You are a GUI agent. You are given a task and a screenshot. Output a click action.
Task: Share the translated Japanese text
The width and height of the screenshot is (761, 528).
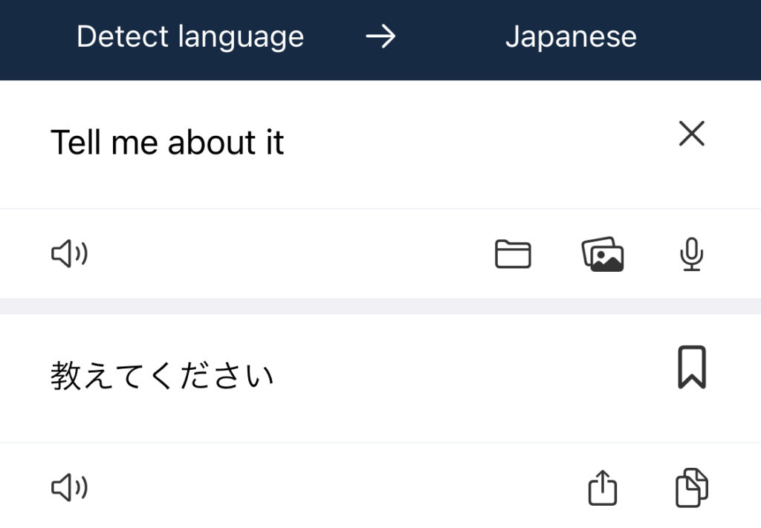(602, 488)
